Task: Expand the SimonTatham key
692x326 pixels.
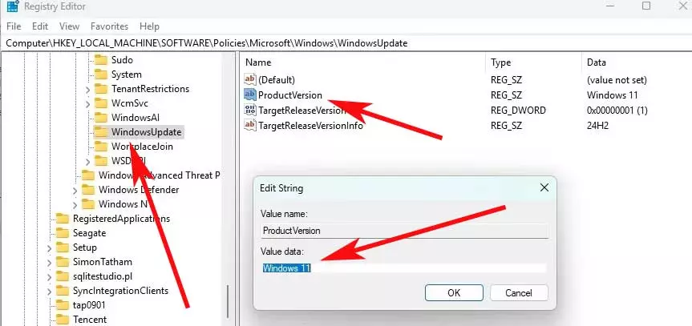Action: [49, 263]
